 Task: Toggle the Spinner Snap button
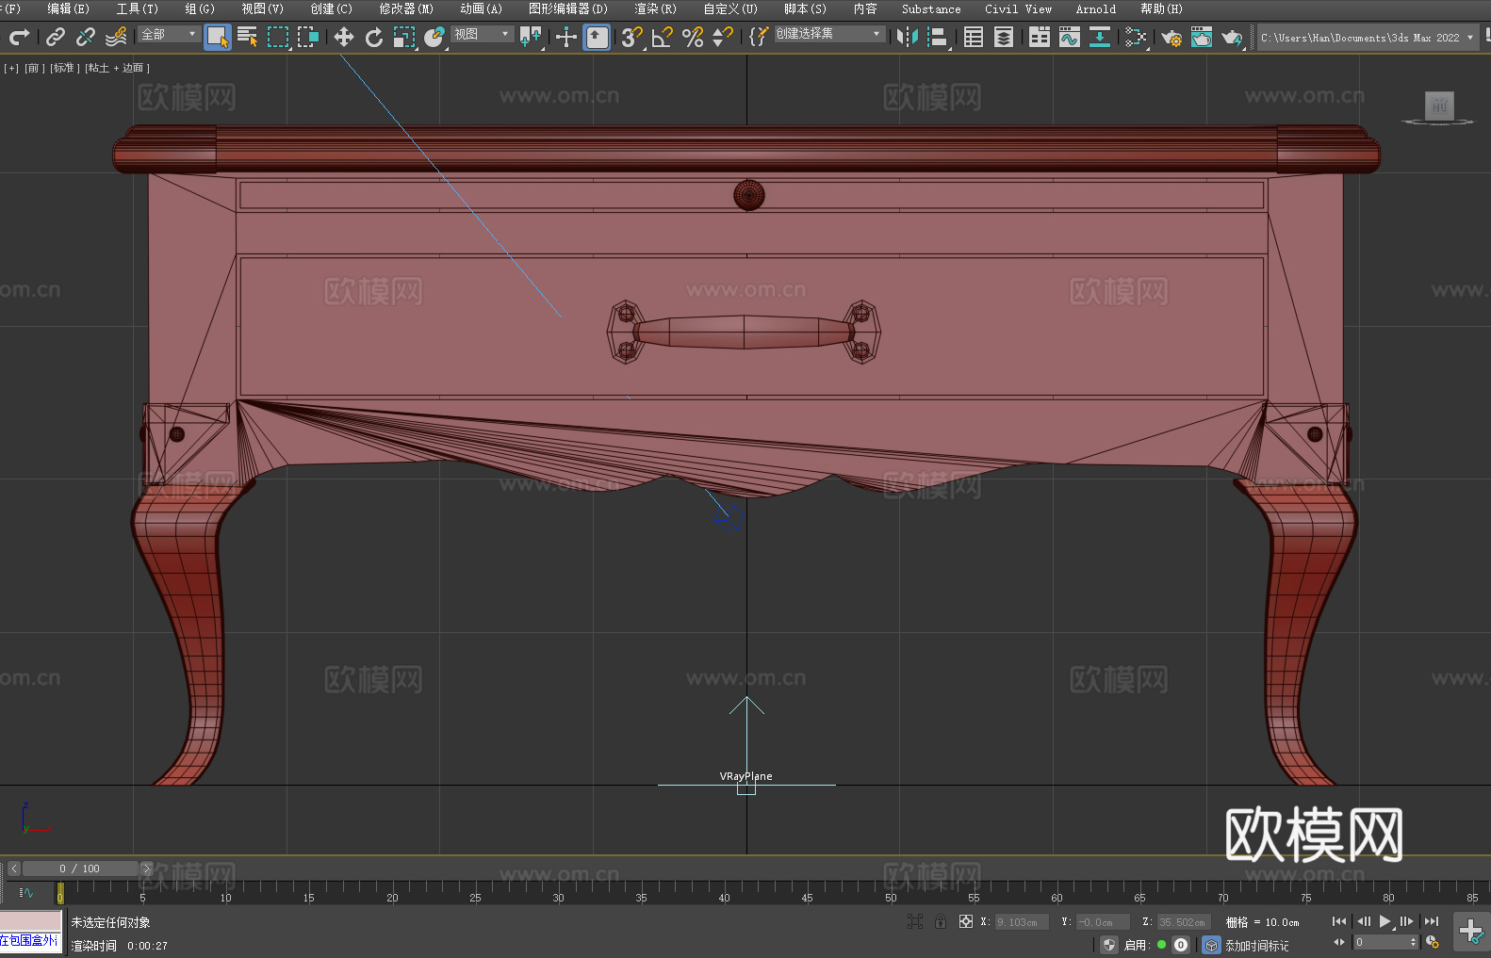[723, 37]
